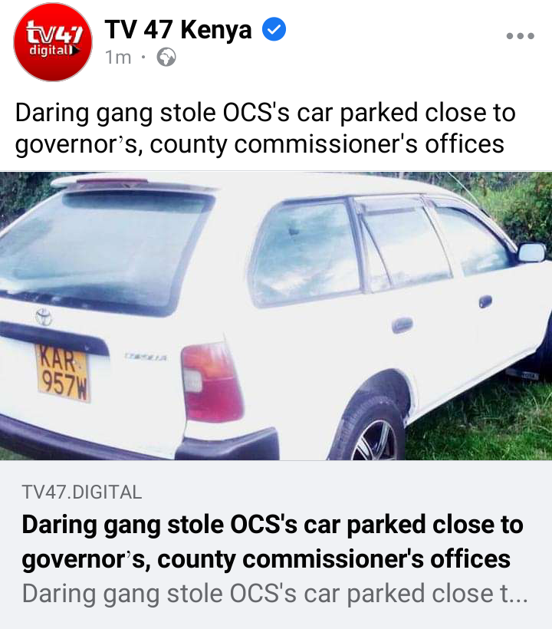Click the rear door handle on car

[x=402, y=324]
